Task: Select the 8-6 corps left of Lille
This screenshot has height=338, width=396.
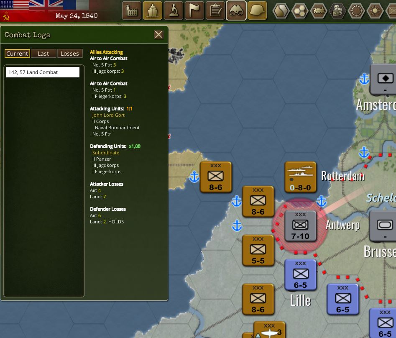Action: tap(258, 300)
